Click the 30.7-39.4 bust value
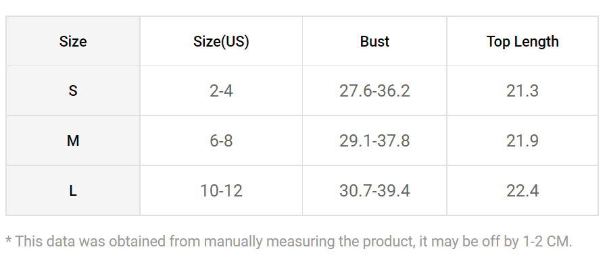This screenshot has height=266, width=609. [x=374, y=191]
